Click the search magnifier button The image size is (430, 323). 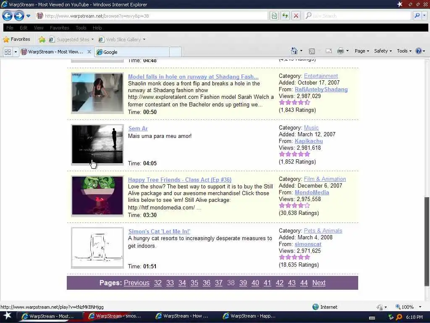tap(417, 16)
